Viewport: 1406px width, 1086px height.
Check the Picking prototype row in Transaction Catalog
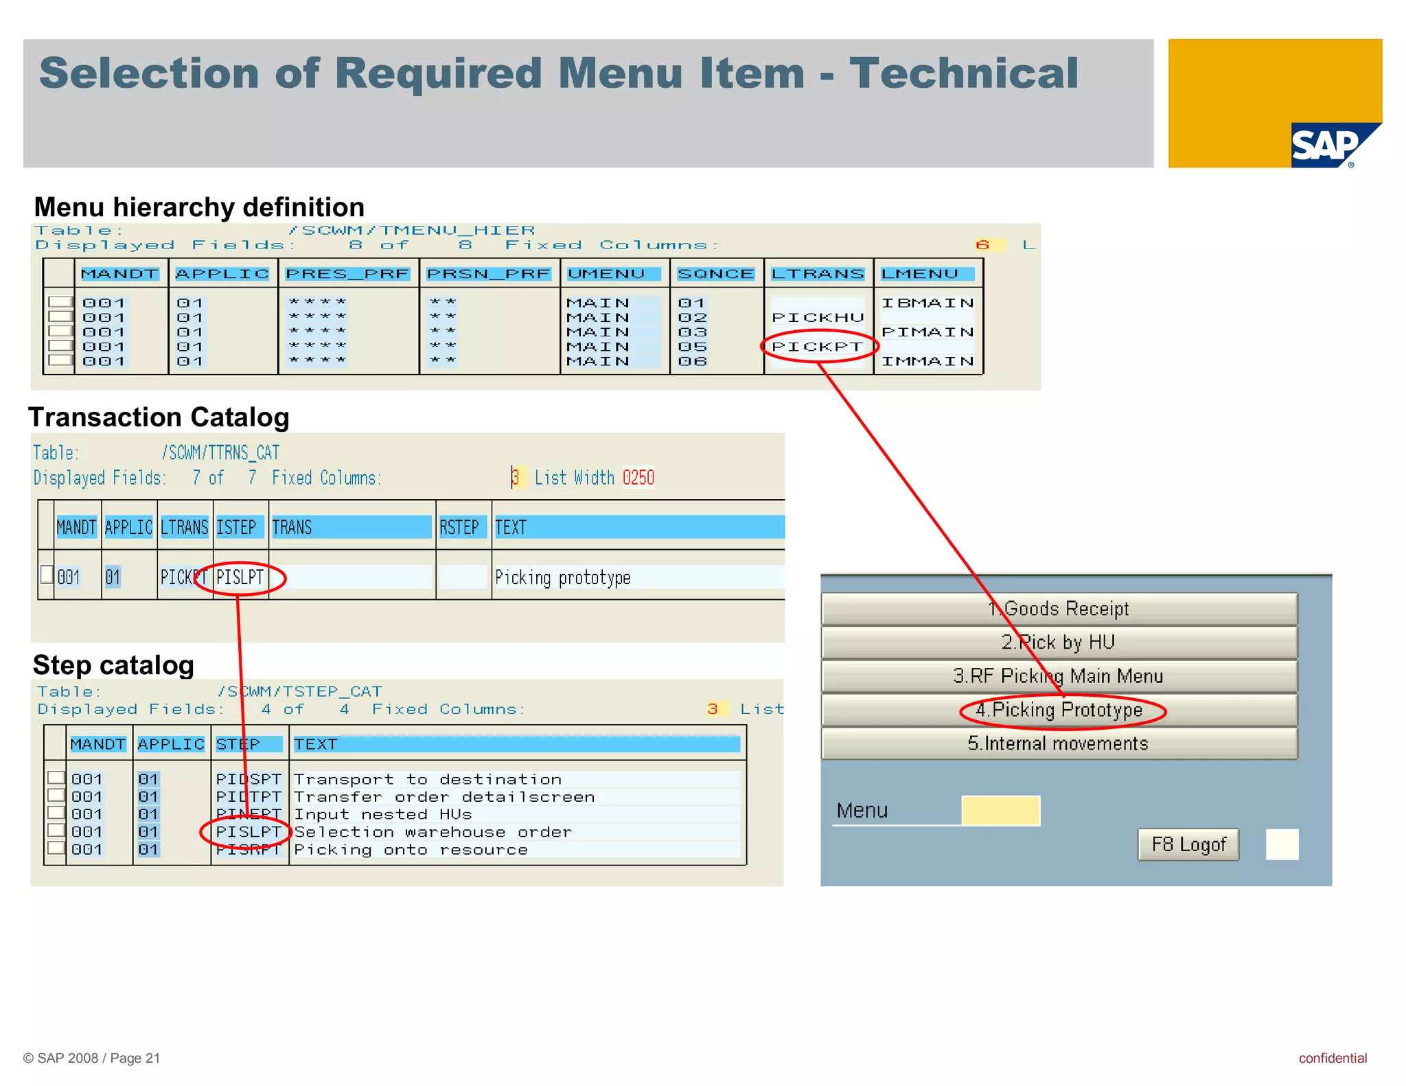(47, 575)
